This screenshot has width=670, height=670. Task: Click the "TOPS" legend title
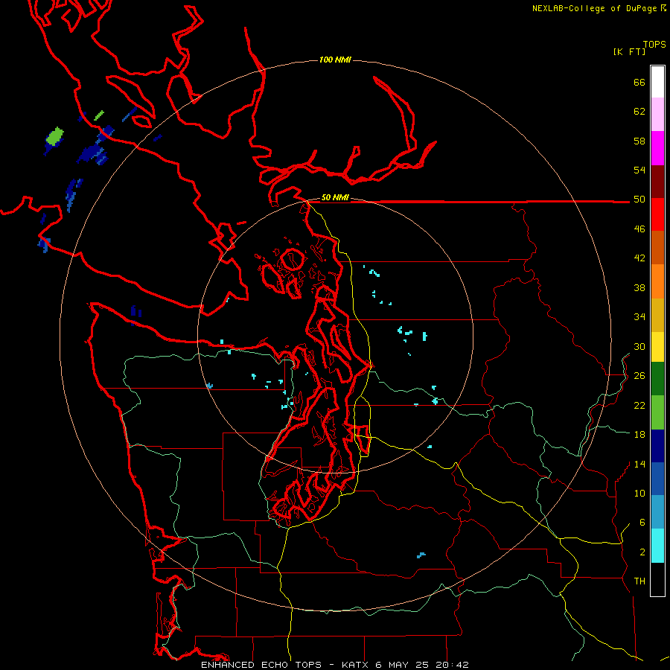point(654,45)
